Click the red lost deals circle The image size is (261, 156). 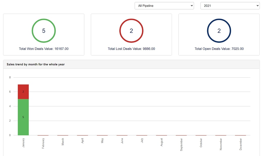point(131,31)
